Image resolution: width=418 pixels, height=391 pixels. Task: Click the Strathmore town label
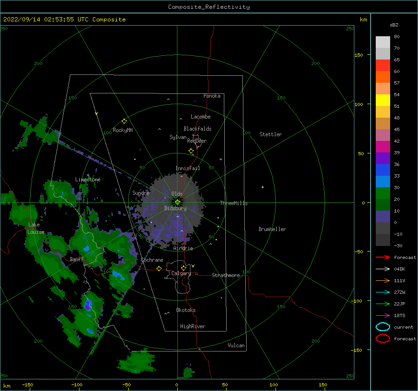(226, 275)
